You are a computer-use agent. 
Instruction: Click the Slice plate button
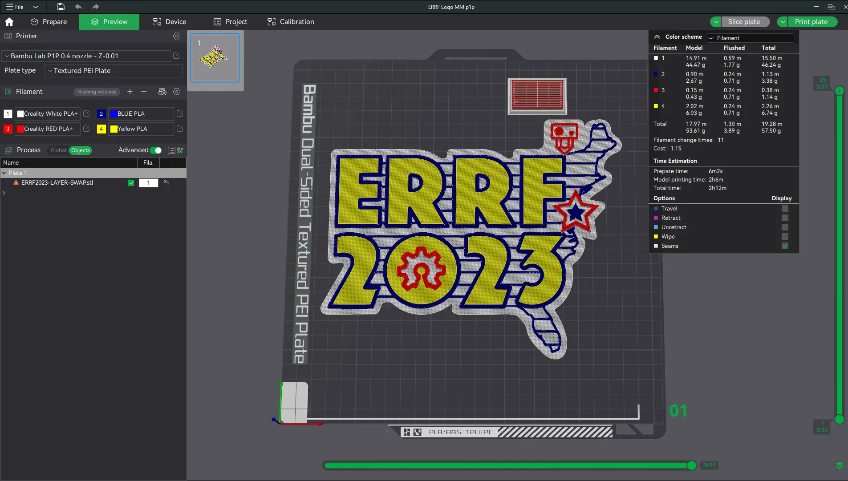coord(744,21)
